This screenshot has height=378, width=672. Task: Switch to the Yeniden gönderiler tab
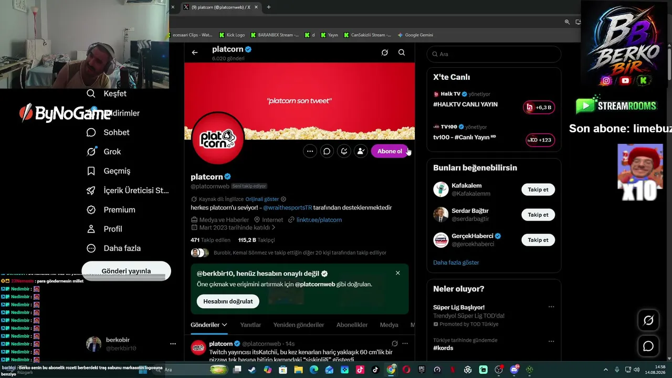(x=299, y=325)
